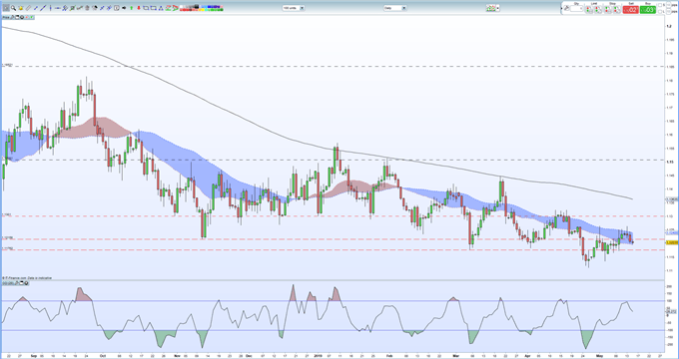Select the cursor pointer tool
Image resolution: width=679 pixels, height=359 pixels.
(x=6, y=8)
